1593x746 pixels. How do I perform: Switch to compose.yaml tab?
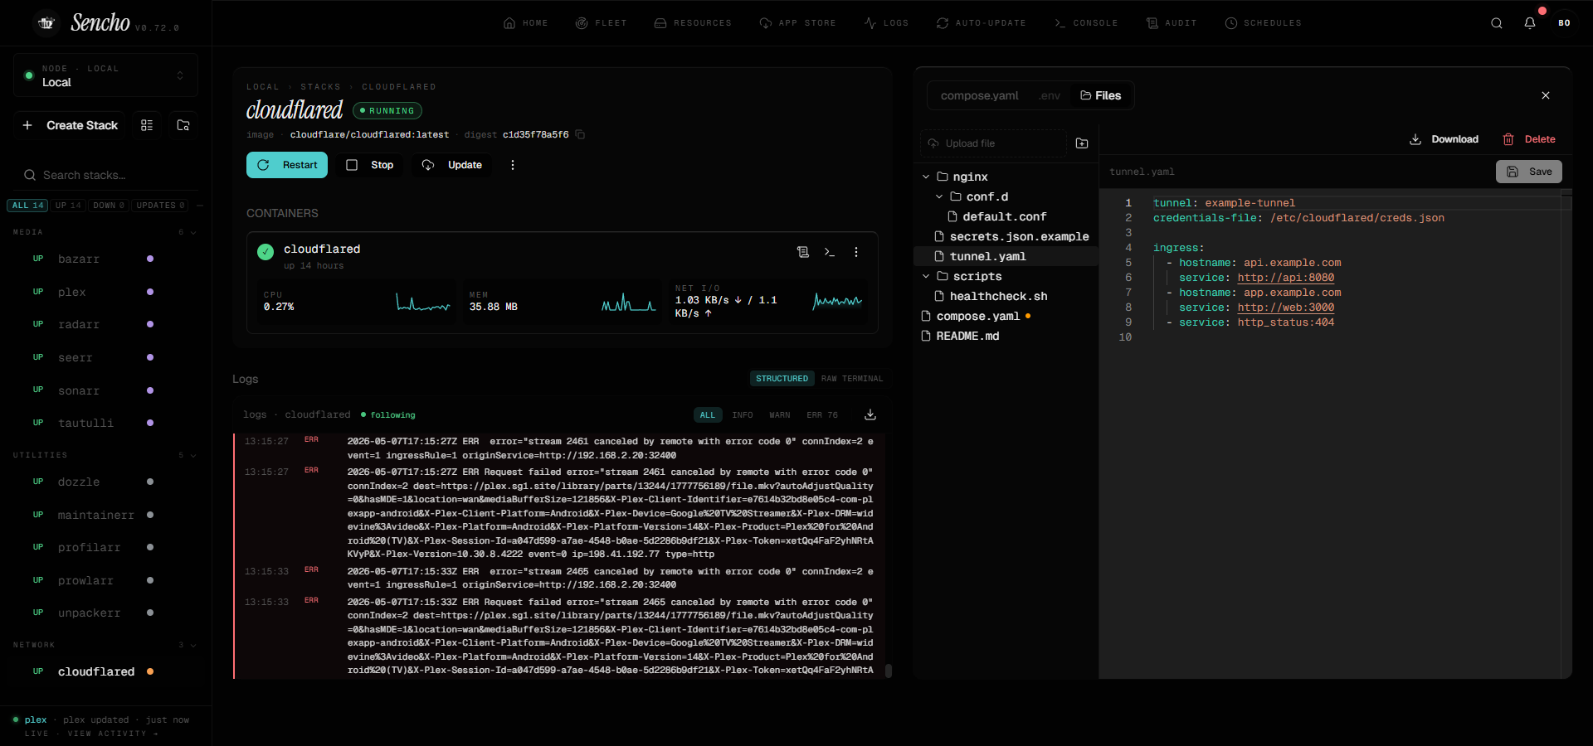(979, 95)
